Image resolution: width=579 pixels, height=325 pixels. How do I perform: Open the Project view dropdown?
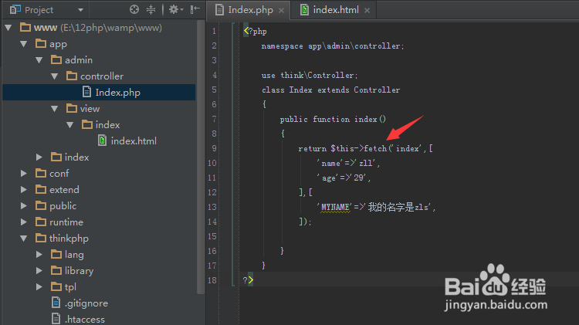pos(80,10)
